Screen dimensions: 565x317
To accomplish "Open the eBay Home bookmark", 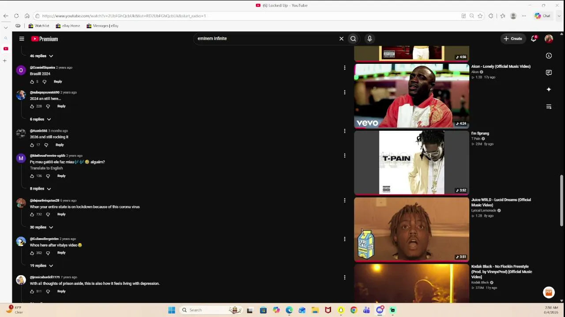I will pyautogui.click(x=68, y=26).
